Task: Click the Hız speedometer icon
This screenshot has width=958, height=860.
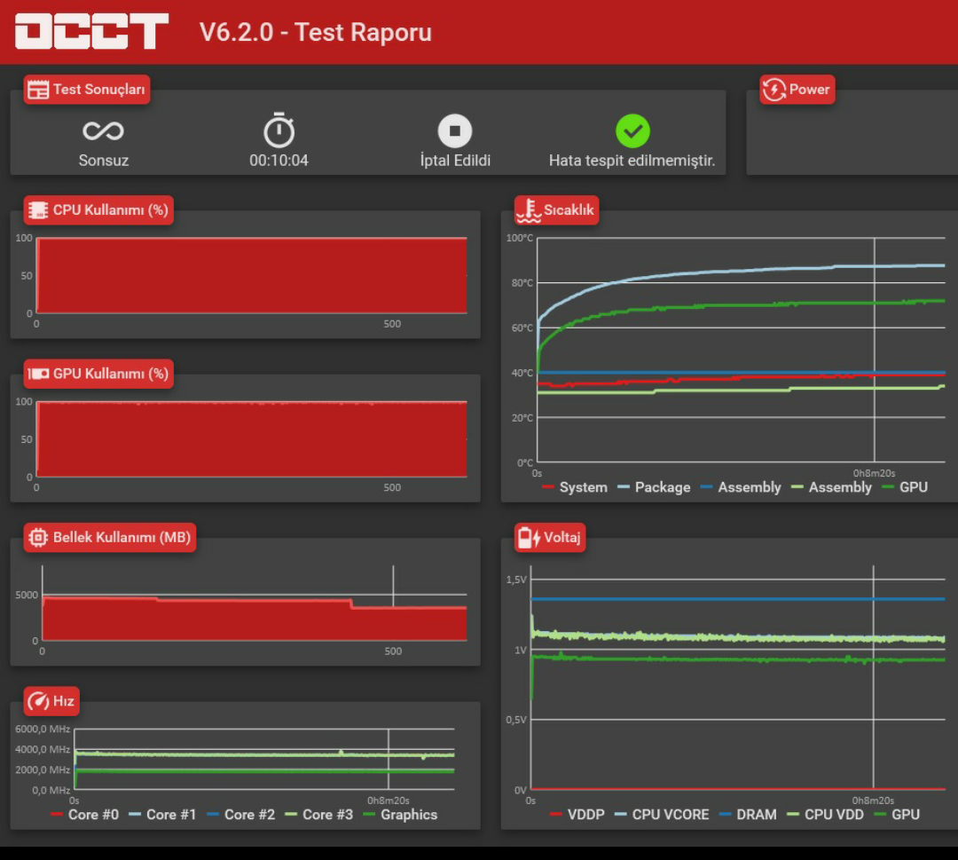Action: (38, 701)
